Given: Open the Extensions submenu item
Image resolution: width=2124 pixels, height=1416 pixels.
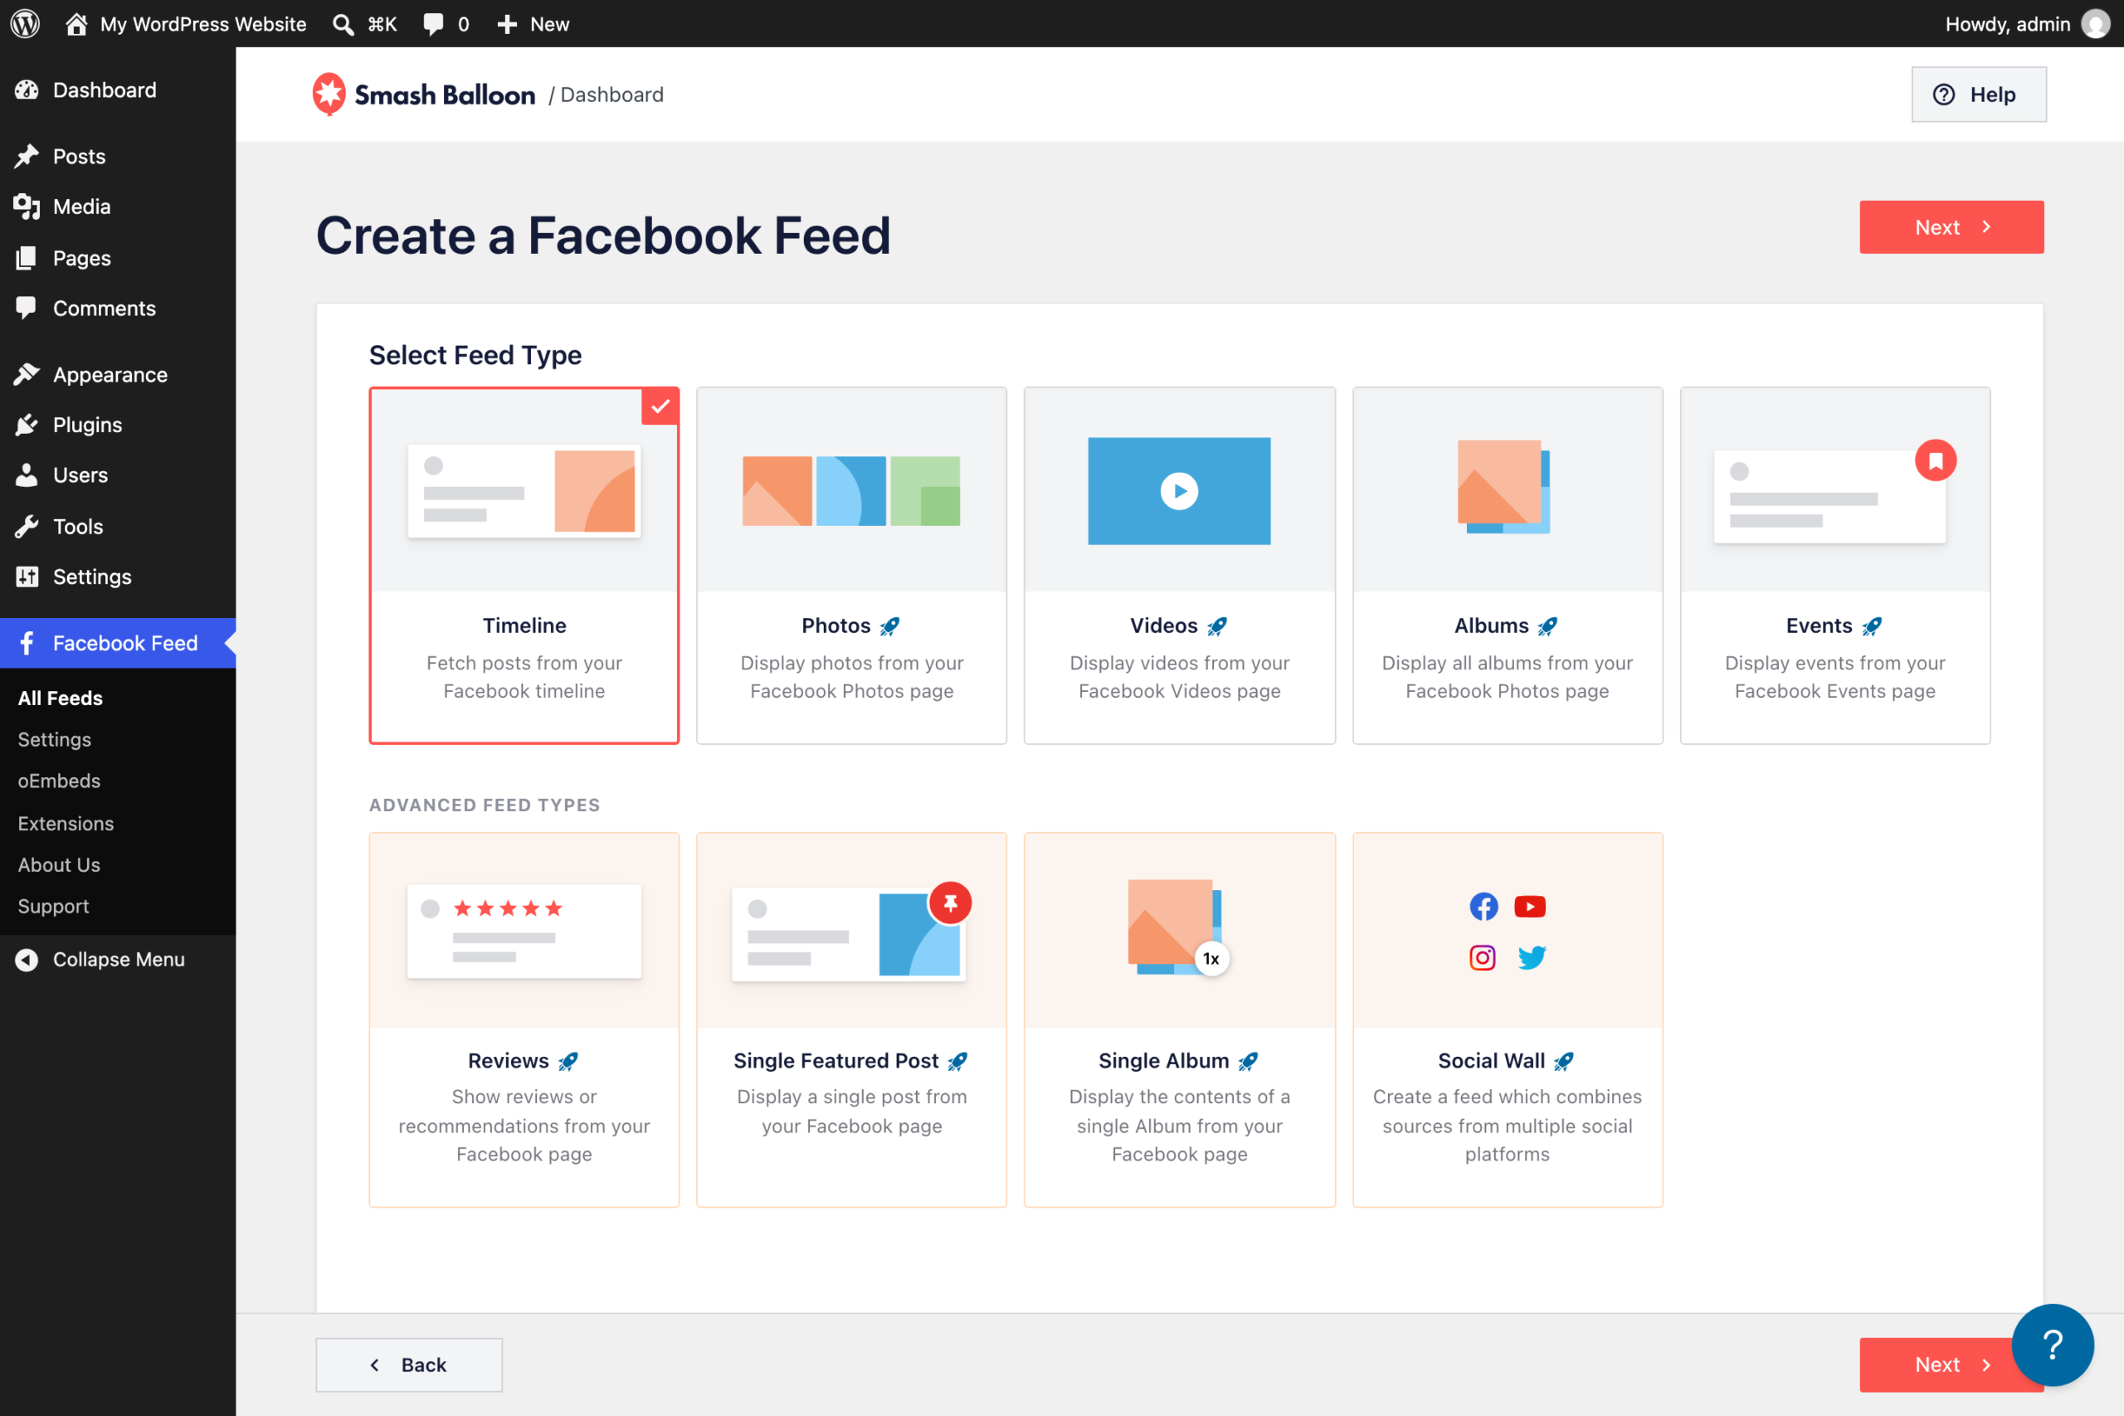Looking at the screenshot, I should [x=66, y=823].
